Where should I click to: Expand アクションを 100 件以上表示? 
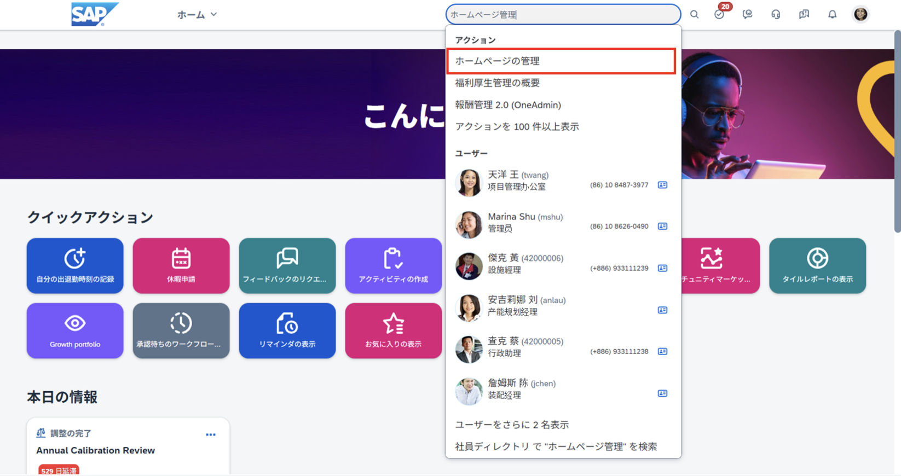tap(517, 126)
